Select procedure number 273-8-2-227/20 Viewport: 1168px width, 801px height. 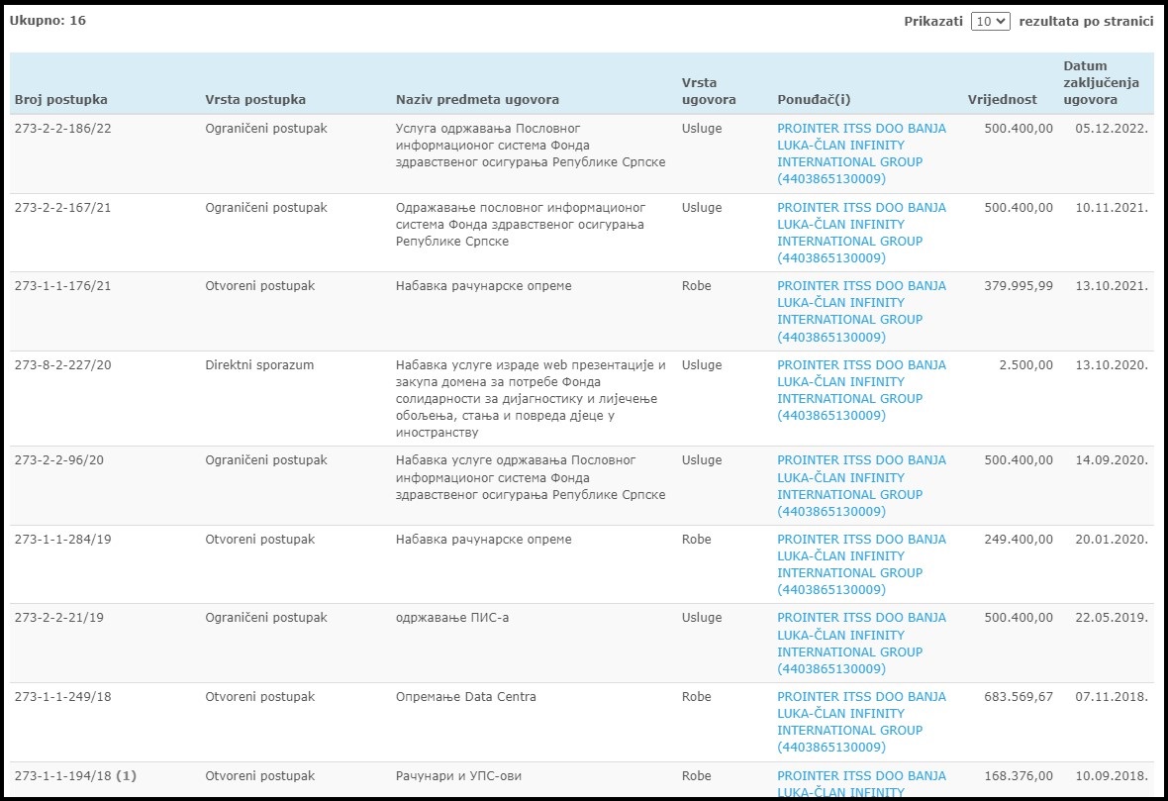pyautogui.click(x=62, y=364)
